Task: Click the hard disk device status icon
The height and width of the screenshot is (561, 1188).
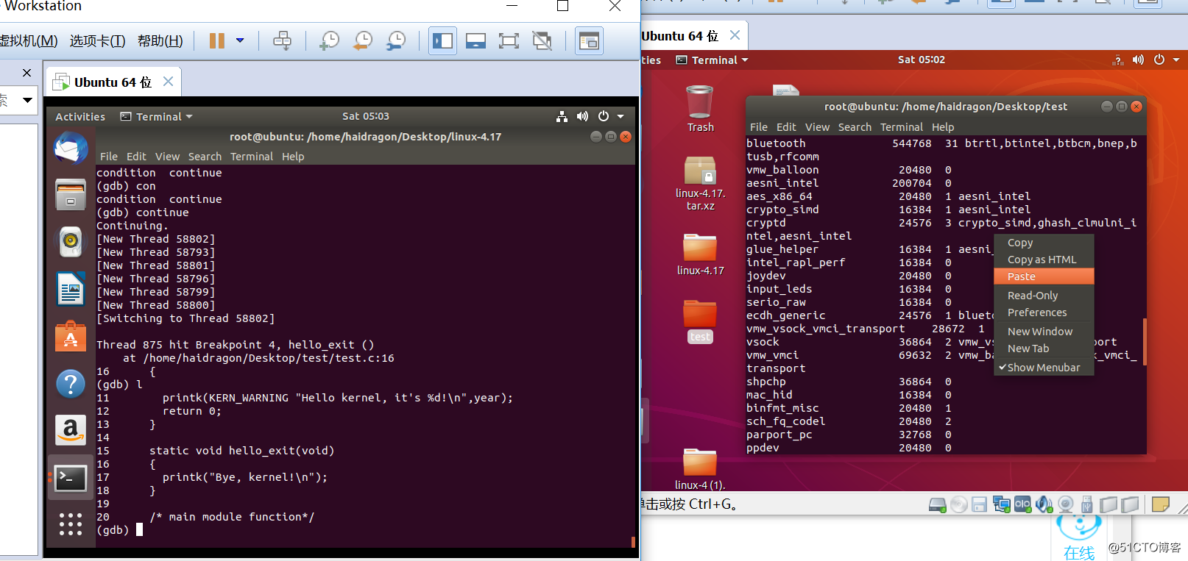Action: click(x=937, y=504)
